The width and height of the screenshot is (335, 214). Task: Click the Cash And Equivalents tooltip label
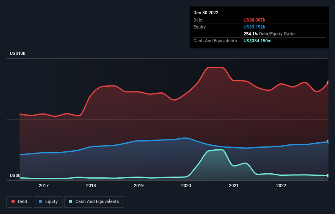tap(215, 41)
